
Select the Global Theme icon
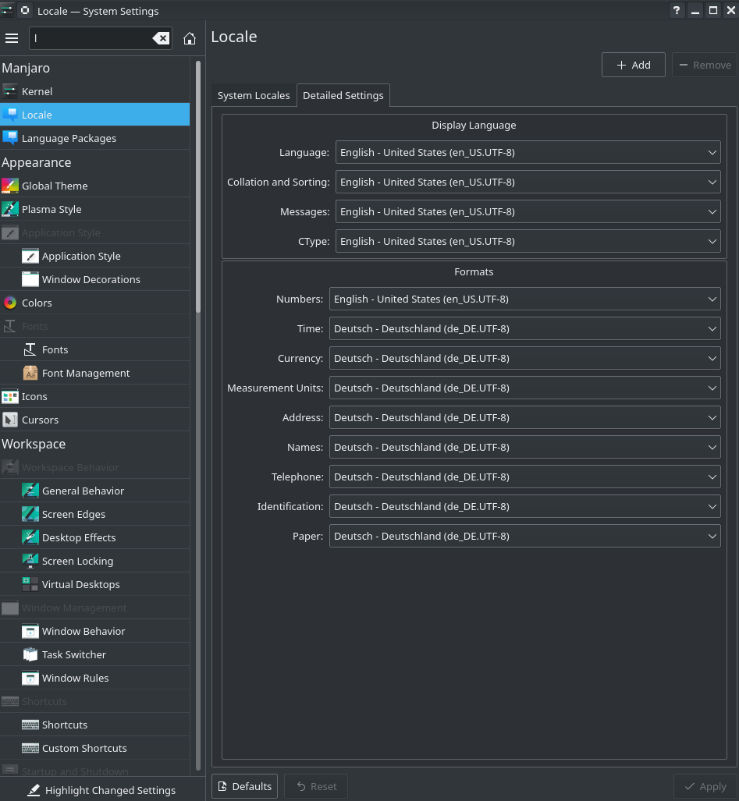pyautogui.click(x=10, y=186)
